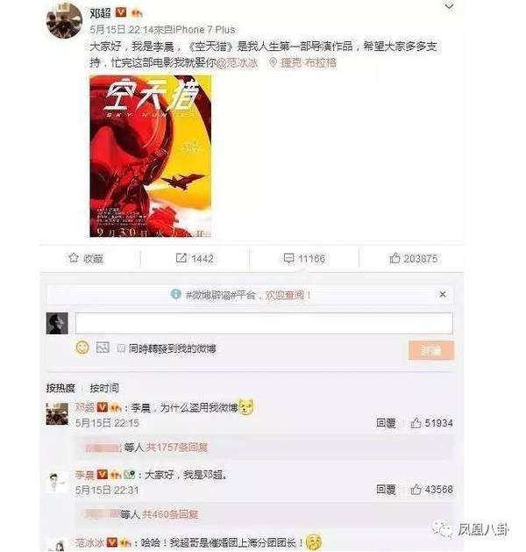Image resolution: width=526 pixels, height=552 pixels.
Task: Click the star favorite (收藏) icon
Action: (73, 258)
